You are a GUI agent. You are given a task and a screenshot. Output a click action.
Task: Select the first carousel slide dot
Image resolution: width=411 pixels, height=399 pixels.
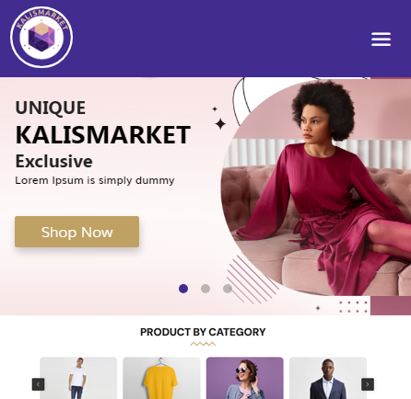click(183, 289)
